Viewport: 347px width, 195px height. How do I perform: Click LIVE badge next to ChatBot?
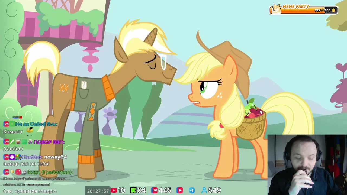pyautogui.click(x=6, y=157)
